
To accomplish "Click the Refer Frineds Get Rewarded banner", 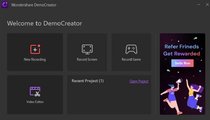I will tap(182, 74).
